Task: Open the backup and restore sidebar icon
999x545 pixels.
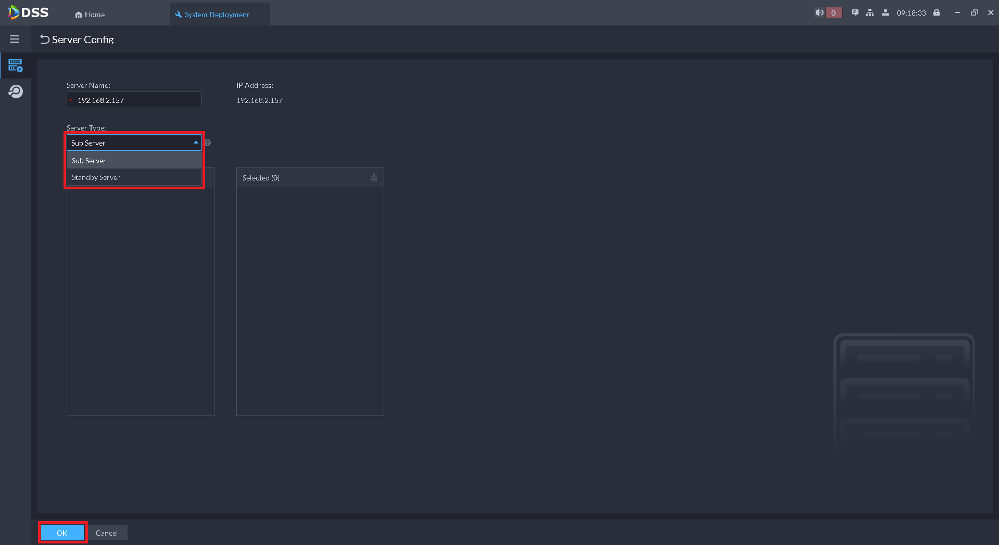Action: pyautogui.click(x=16, y=92)
